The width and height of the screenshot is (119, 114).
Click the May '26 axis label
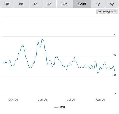coord(13,100)
